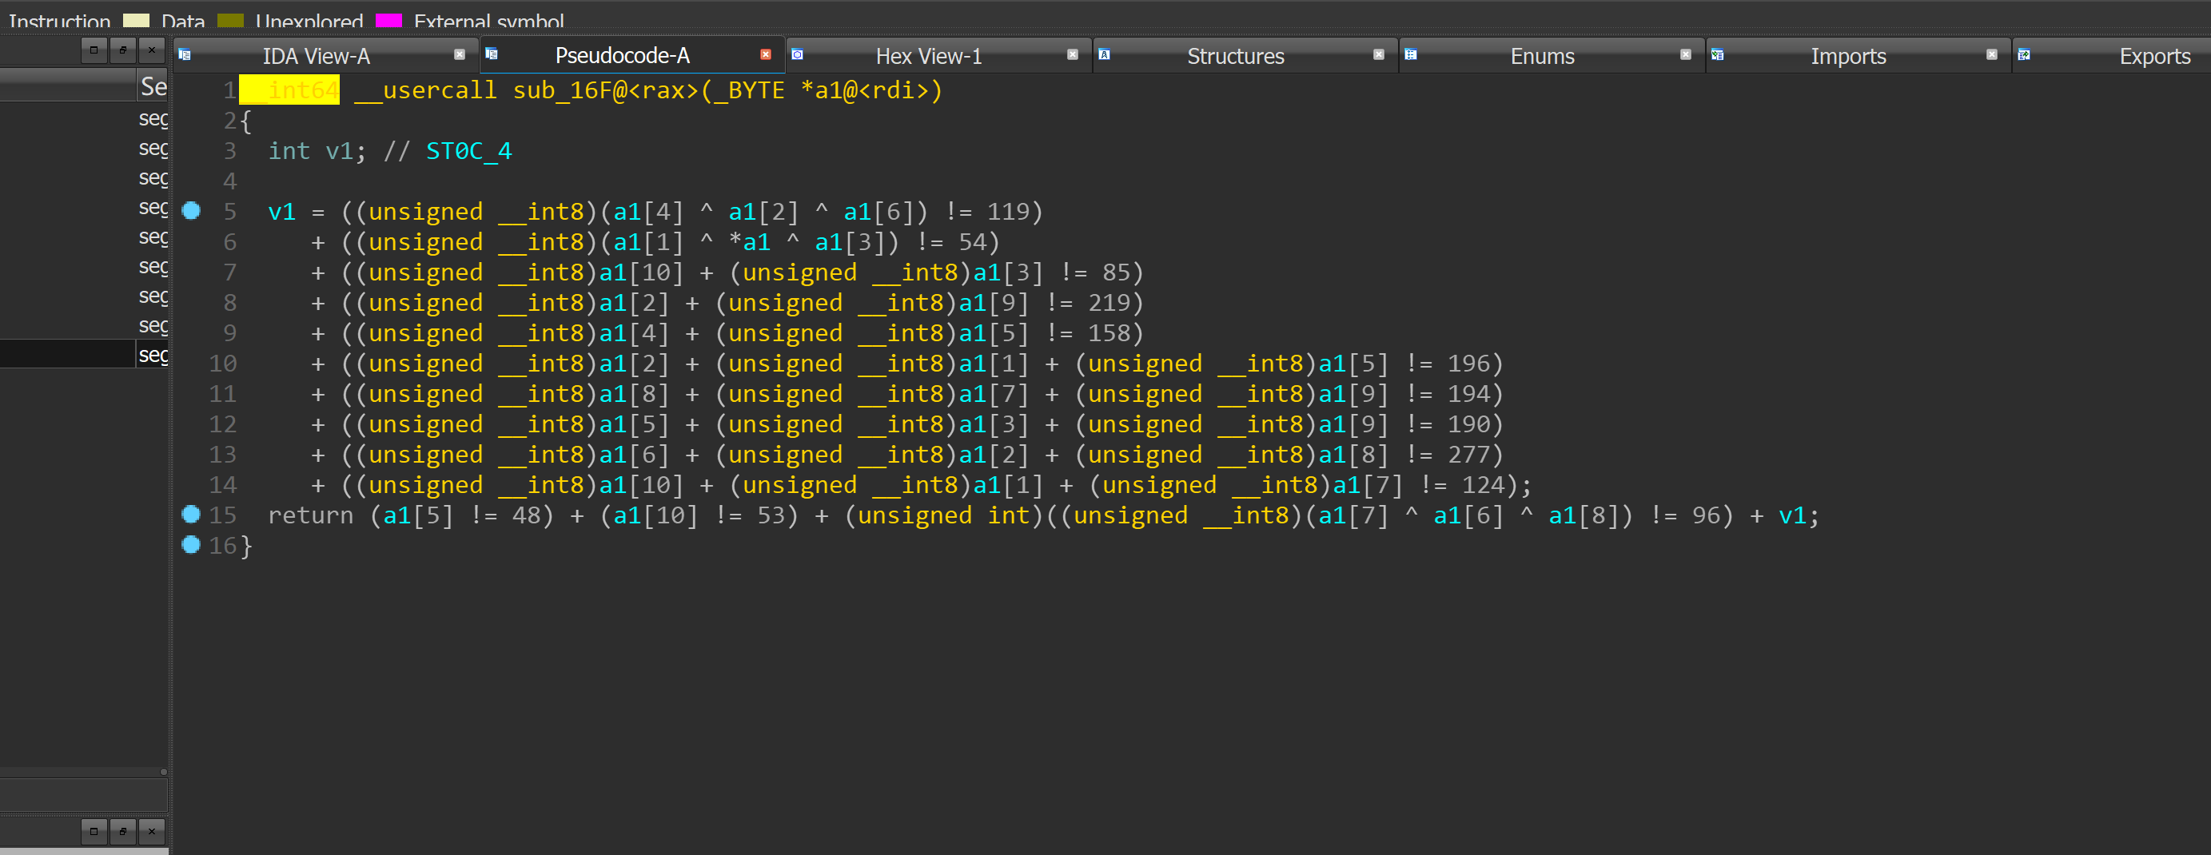The image size is (2211, 855).
Task: Float the bottom-left panel
Action: coord(123,831)
